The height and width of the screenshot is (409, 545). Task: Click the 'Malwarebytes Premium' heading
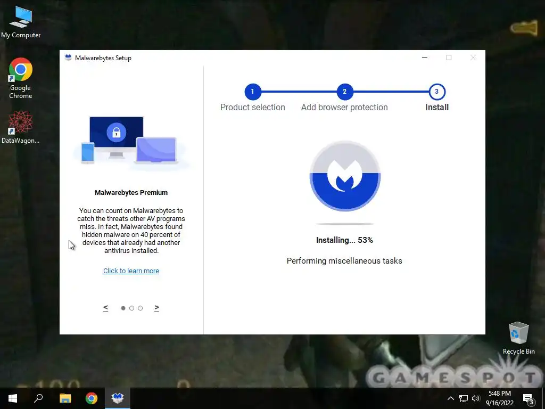[x=131, y=193]
